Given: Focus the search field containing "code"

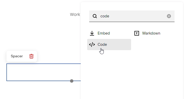Looking at the screenshot, I should coord(132,16).
